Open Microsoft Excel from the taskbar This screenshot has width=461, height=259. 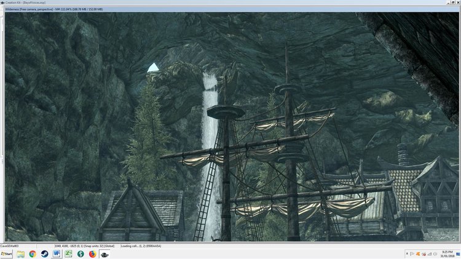[x=68, y=253]
